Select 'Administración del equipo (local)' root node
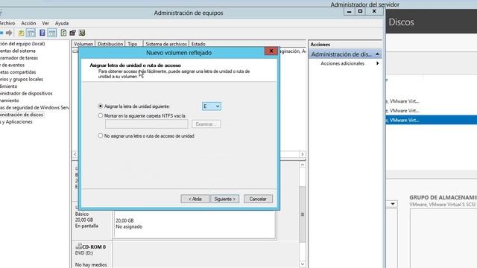477x268 pixels. pyautogui.click(x=22, y=44)
